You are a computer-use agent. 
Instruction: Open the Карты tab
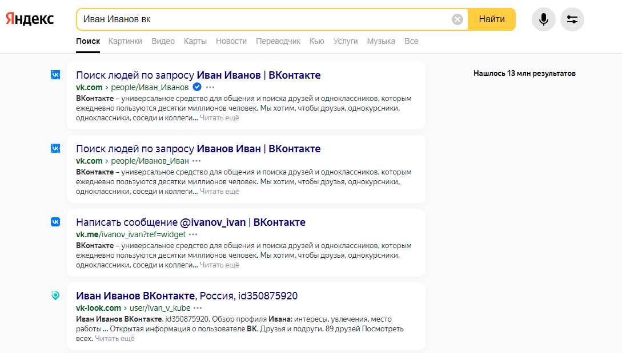tap(195, 41)
